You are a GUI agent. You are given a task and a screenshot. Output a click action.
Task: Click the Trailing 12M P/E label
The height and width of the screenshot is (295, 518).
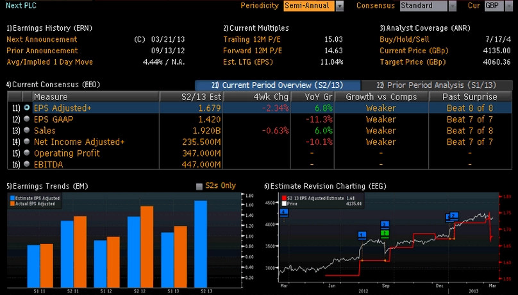pyautogui.click(x=253, y=39)
